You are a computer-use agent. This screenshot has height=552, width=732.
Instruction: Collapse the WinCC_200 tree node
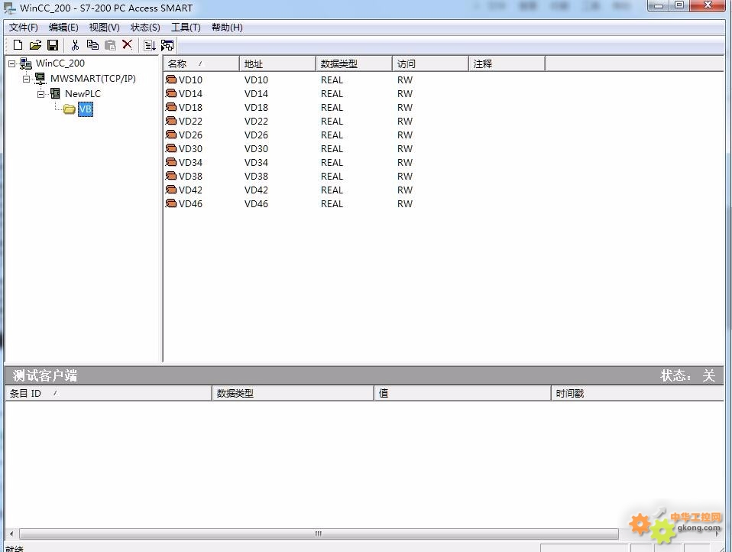click(x=11, y=63)
